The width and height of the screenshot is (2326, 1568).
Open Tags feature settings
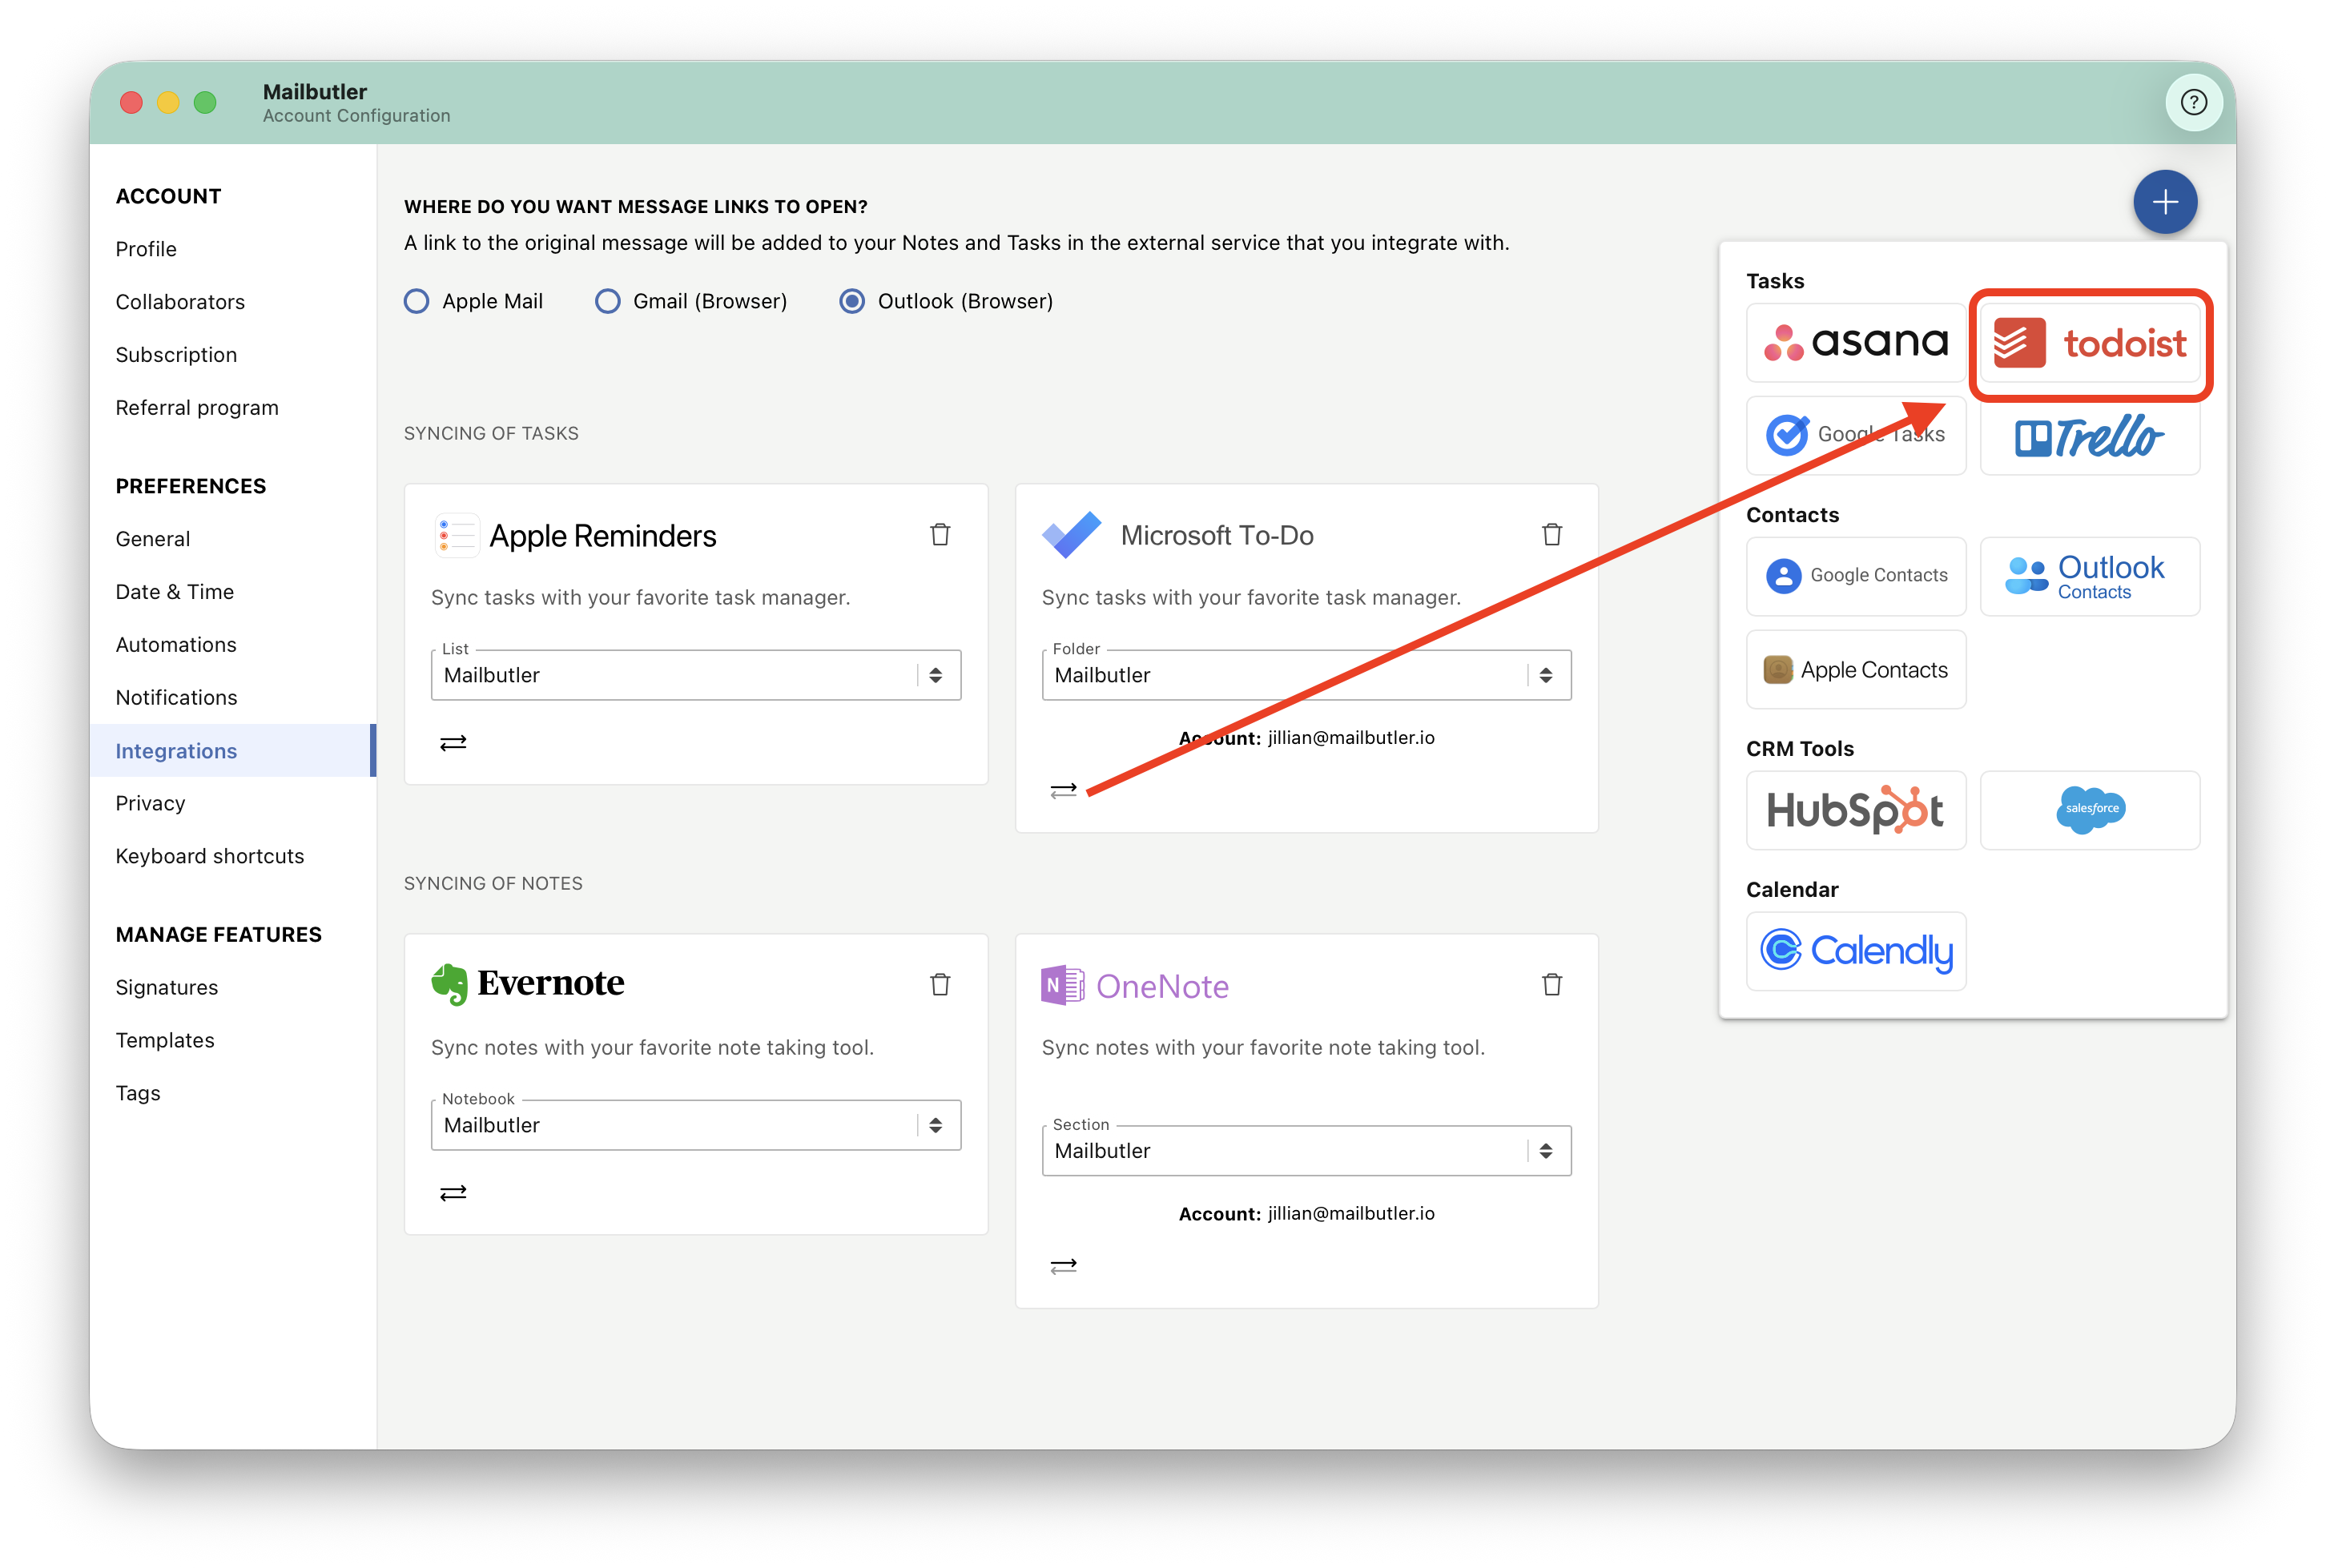click(138, 1094)
